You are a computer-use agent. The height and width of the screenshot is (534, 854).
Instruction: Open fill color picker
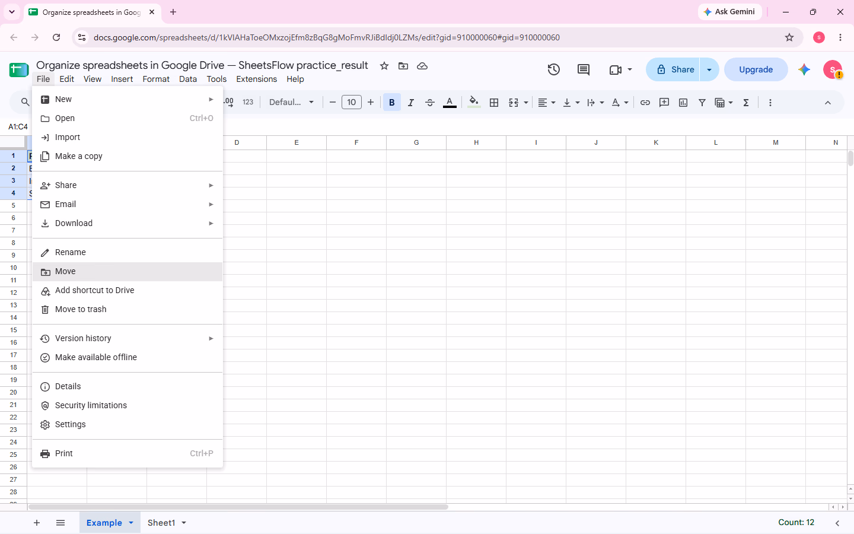click(x=474, y=103)
